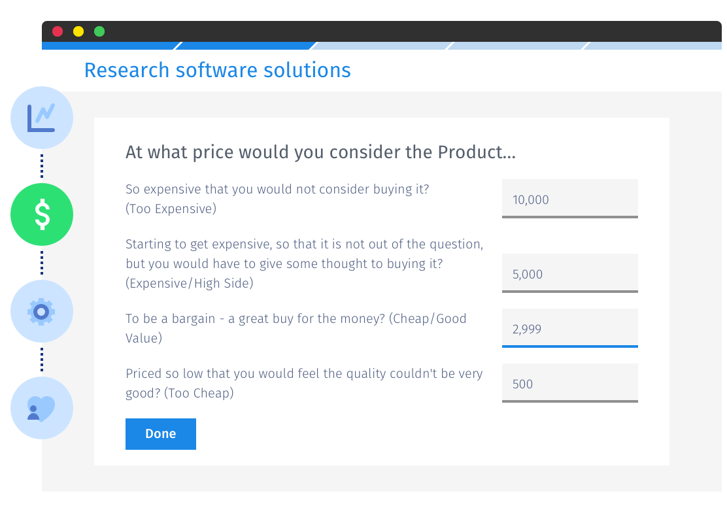Click the Too Cheap field showing 500
This screenshot has height=523, width=727.
pyautogui.click(x=569, y=383)
